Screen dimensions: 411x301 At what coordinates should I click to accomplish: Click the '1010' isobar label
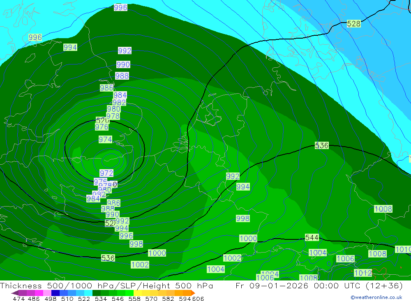(x=403, y=249)
